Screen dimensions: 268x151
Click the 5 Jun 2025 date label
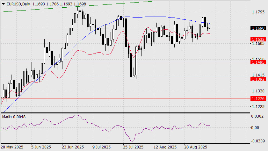click(x=41, y=147)
